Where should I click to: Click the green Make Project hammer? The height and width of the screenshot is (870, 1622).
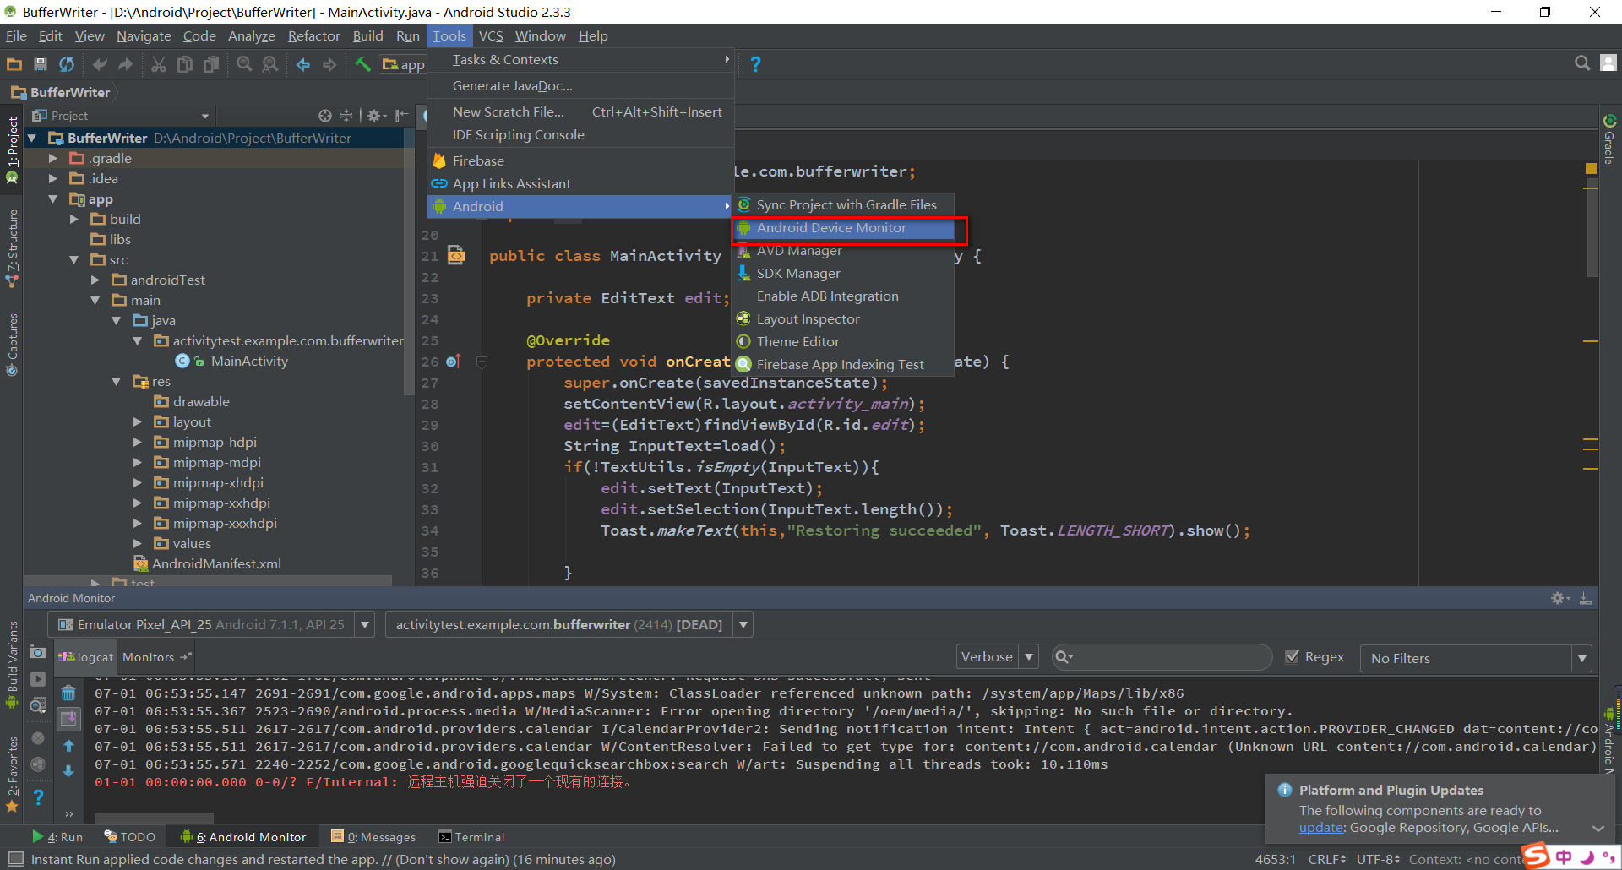[x=362, y=64]
